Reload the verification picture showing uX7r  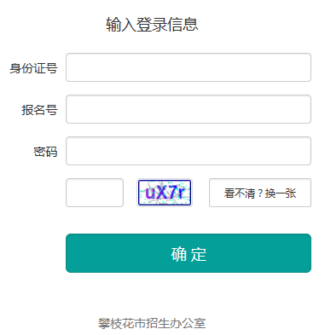coord(165,193)
